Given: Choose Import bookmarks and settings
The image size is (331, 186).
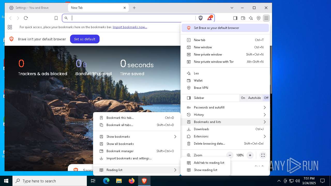Looking at the screenshot, I should pyautogui.click(x=137, y=158).
